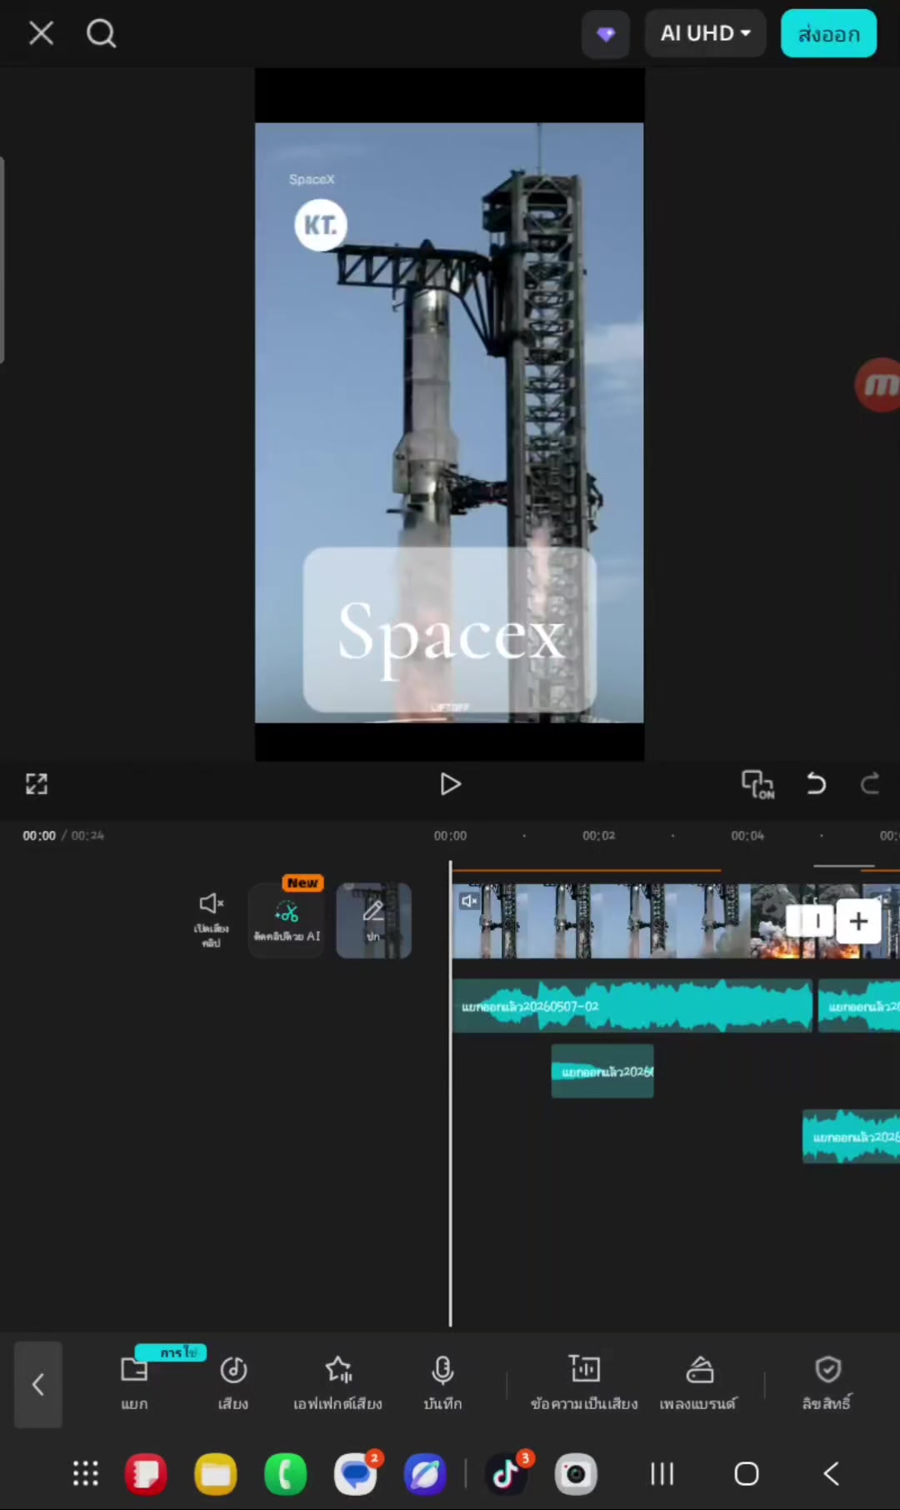Open the yellow files app in dock
The image size is (900, 1510).
216,1473
